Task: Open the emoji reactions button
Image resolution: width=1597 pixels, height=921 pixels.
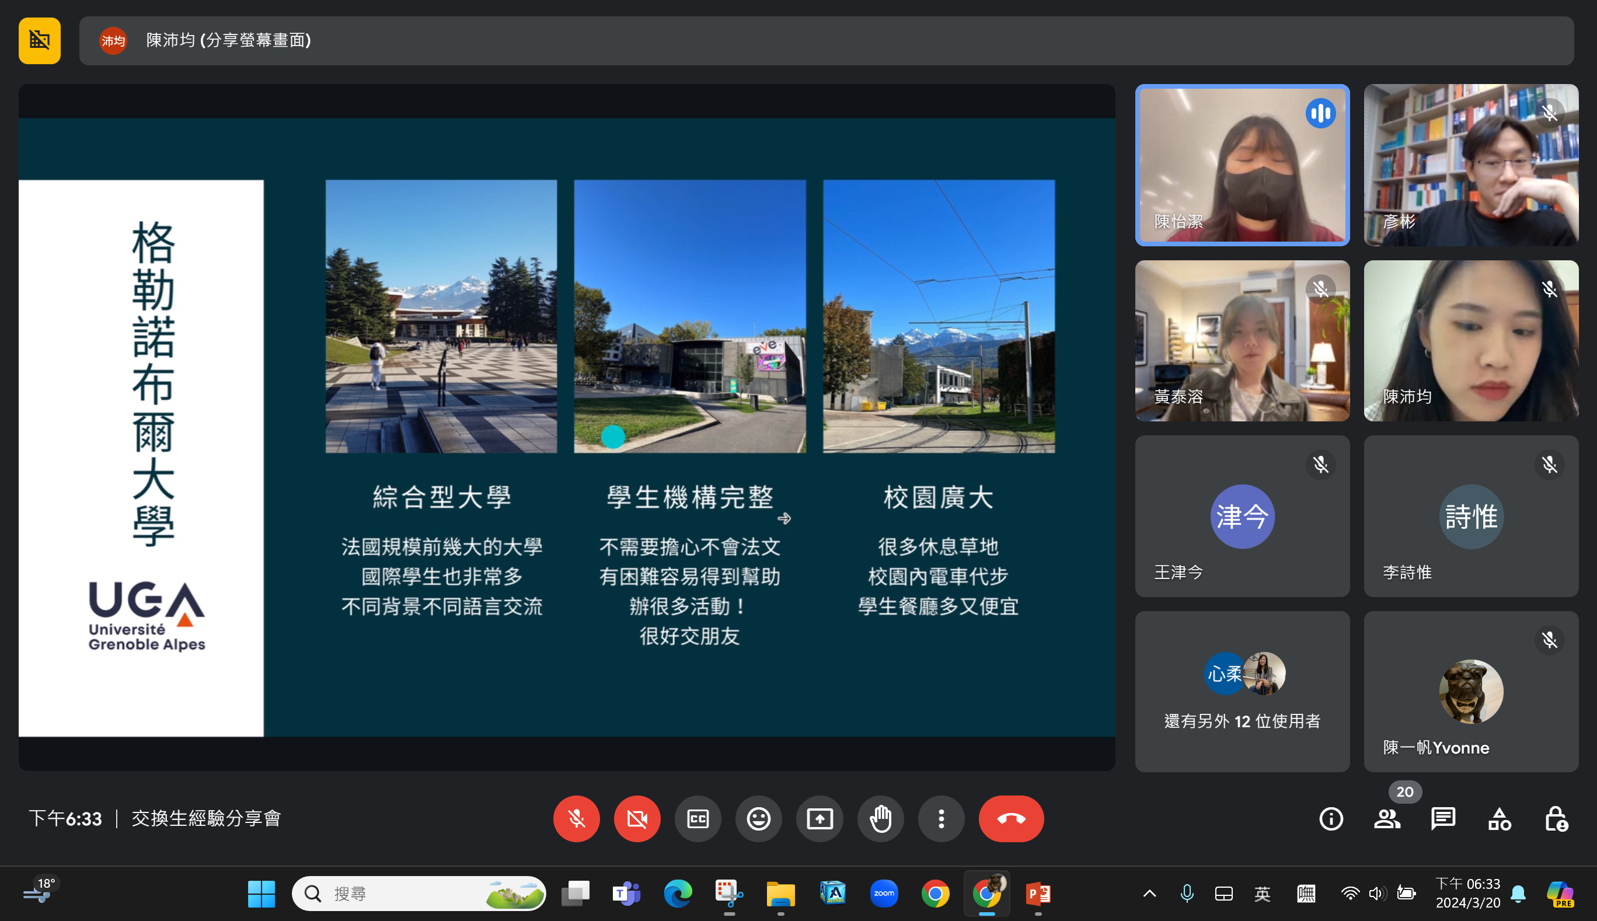Action: (758, 818)
